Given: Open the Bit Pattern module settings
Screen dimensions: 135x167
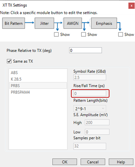Looking at the screenshot, I should pyautogui.click(x=13, y=23).
